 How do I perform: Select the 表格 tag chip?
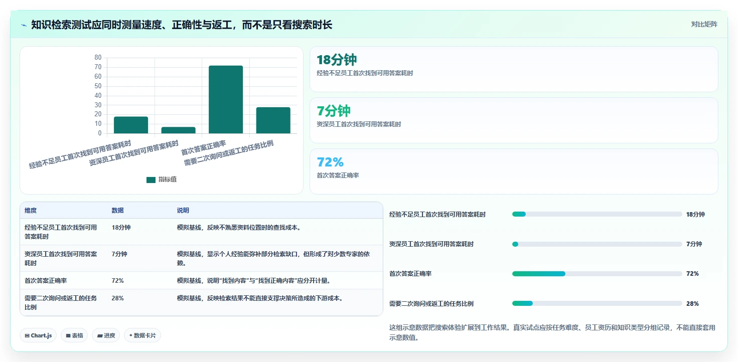coord(74,335)
